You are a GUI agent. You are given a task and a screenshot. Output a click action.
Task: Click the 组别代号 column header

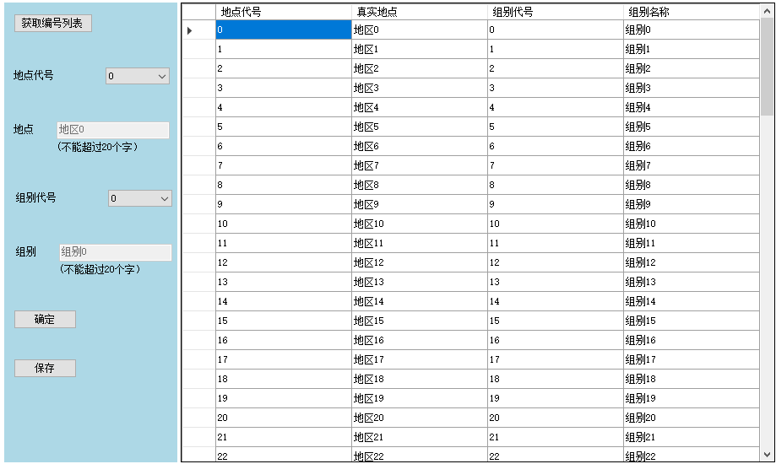(x=555, y=12)
